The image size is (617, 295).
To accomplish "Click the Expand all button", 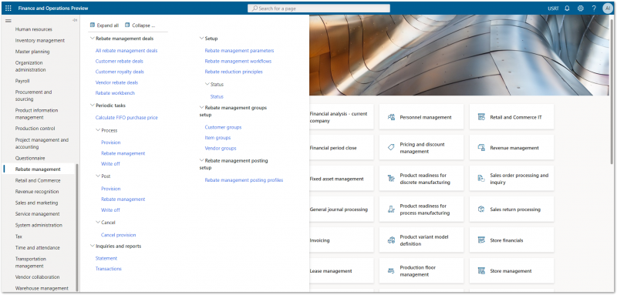I will point(104,25).
